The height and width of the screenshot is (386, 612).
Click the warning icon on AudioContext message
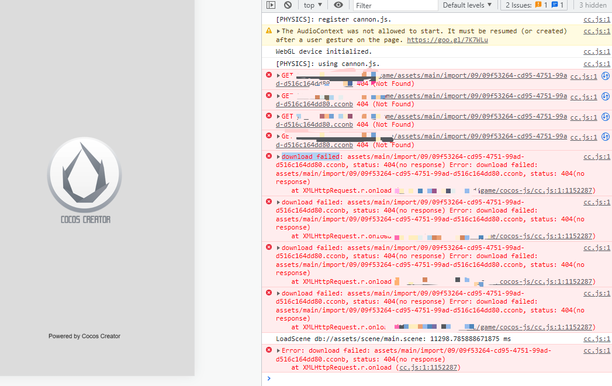(x=268, y=31)
